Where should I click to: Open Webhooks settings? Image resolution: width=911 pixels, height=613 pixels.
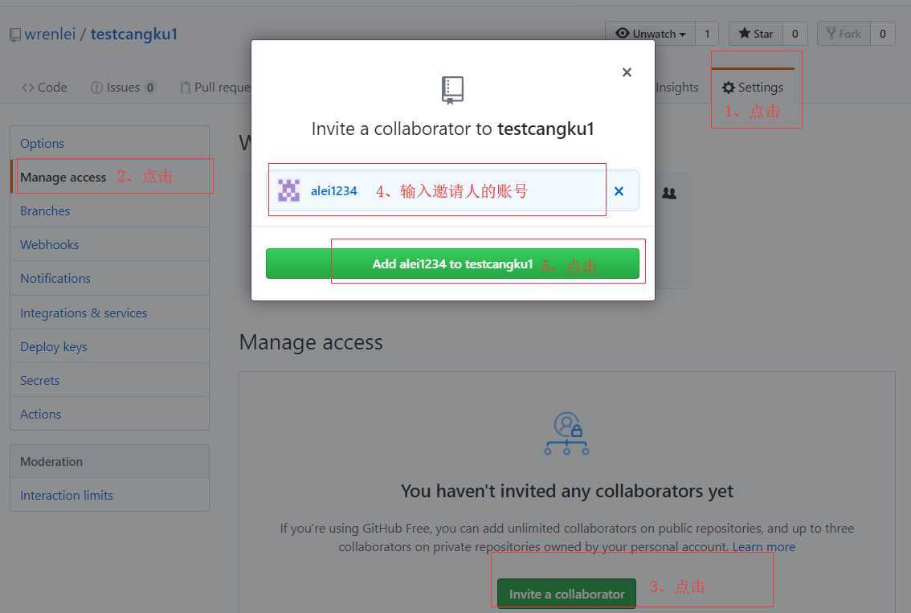[110, 244]
